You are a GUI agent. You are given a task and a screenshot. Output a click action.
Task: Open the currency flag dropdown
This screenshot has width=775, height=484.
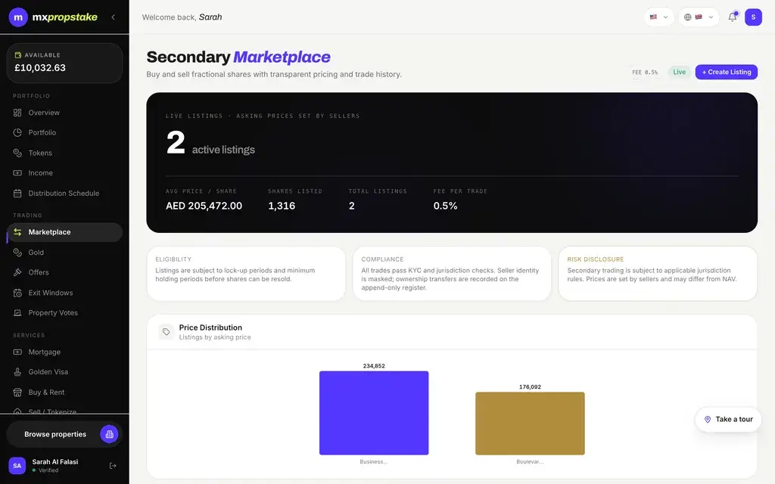pos(659,17)
